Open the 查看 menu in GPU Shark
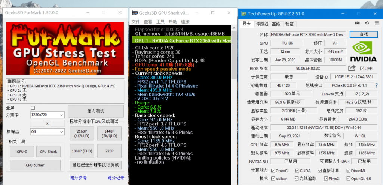383x185 pixels. click(148, 22)
